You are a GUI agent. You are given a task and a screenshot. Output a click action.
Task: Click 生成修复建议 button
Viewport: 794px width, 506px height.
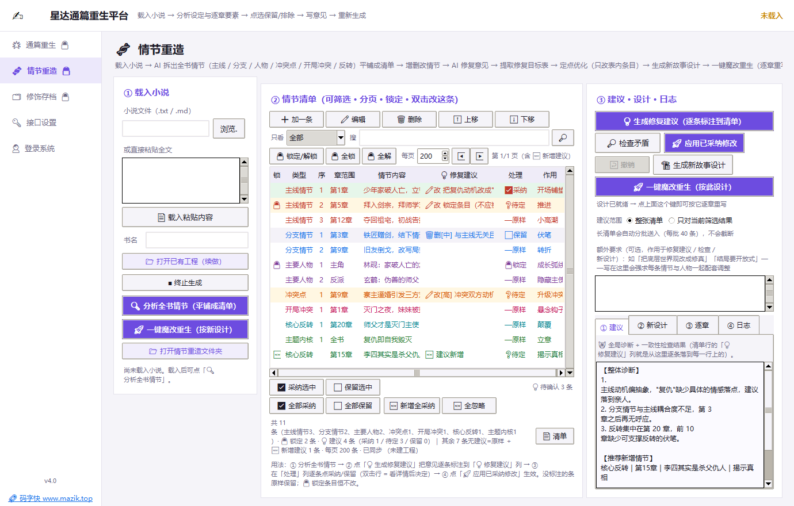684,121
